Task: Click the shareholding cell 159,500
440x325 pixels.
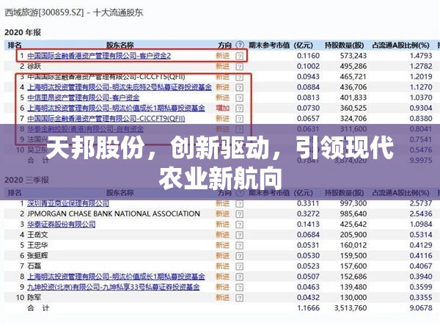Action: 353,256
